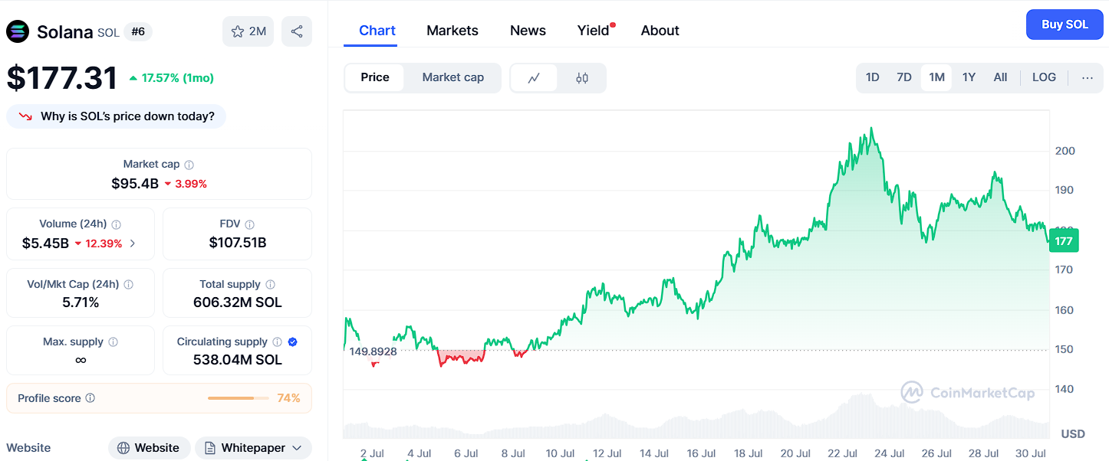This screenshot has height=461, width=1109.
Task: Open the Website link button
Action: pos(149,448)
